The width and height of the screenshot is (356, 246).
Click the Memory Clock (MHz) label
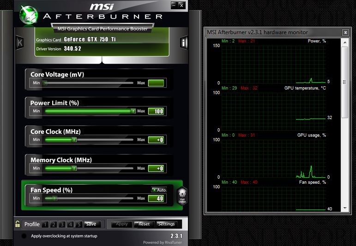tap(61, 160)
